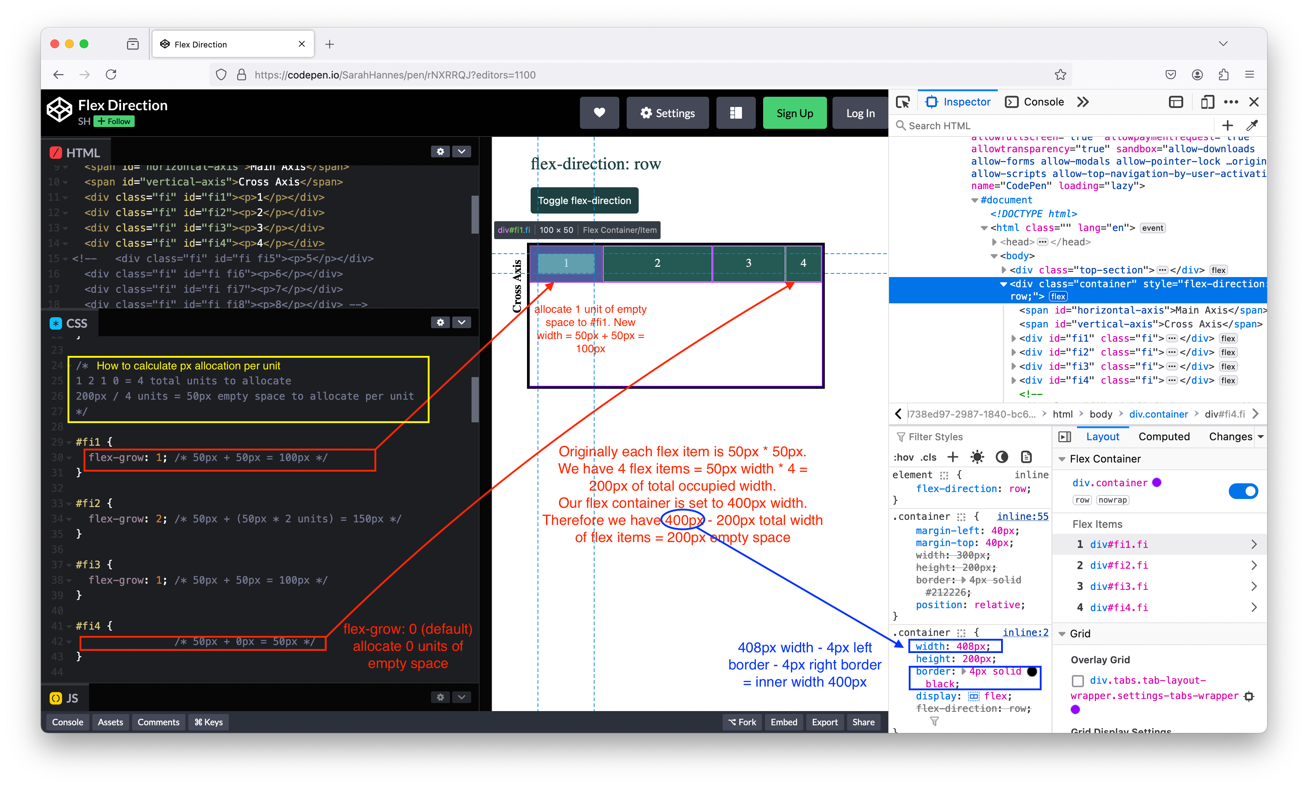Viewport: 1308px width, 787px height.
Task: Toggle flex badge on top-section div
Action: [x=1219, y=270]
